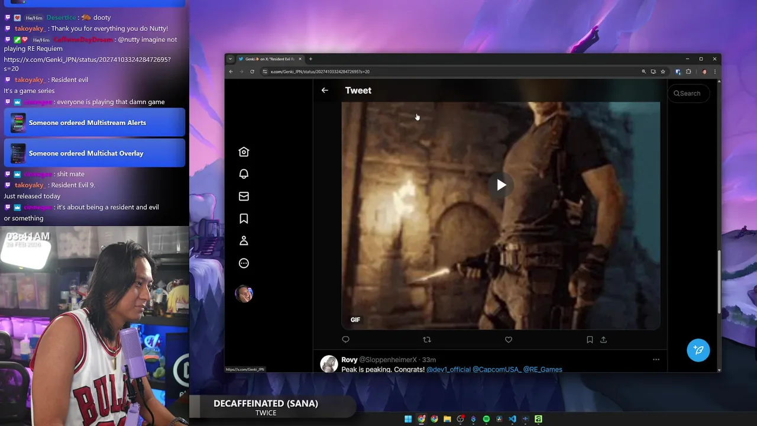Click the Rovy display name
Viewport: 757px width, 426px height.
pos(350,360)
